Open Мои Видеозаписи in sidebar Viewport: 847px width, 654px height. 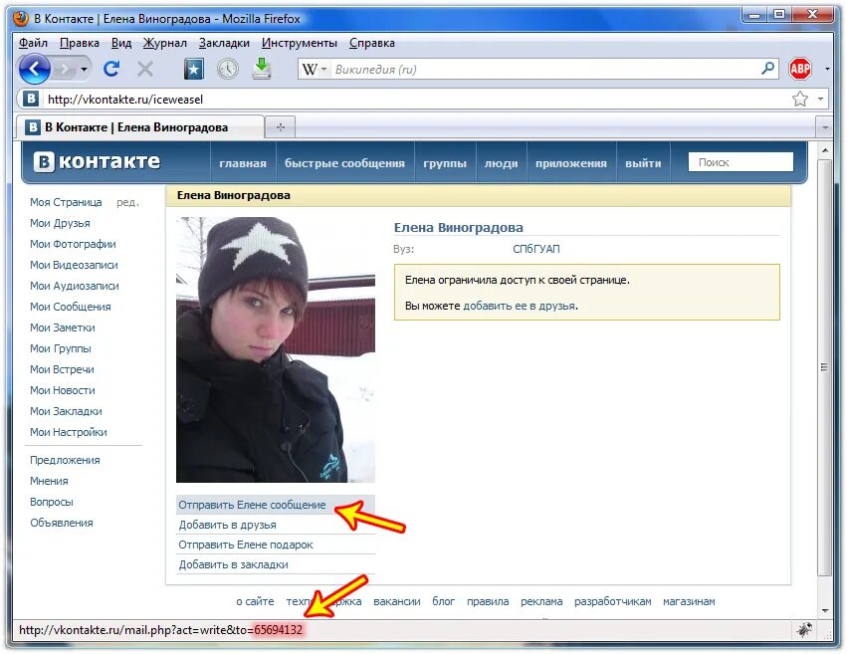tap(74, 265)
